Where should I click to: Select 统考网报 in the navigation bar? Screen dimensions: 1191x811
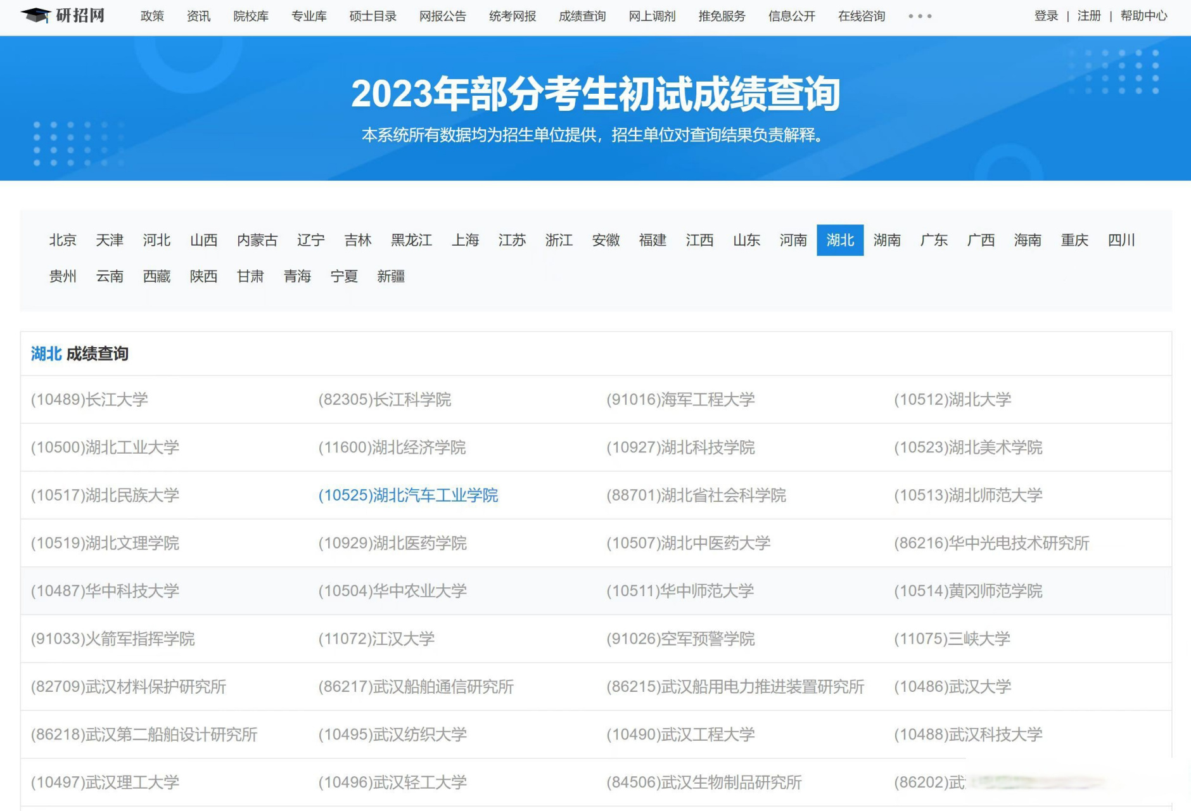pos(513,16)
